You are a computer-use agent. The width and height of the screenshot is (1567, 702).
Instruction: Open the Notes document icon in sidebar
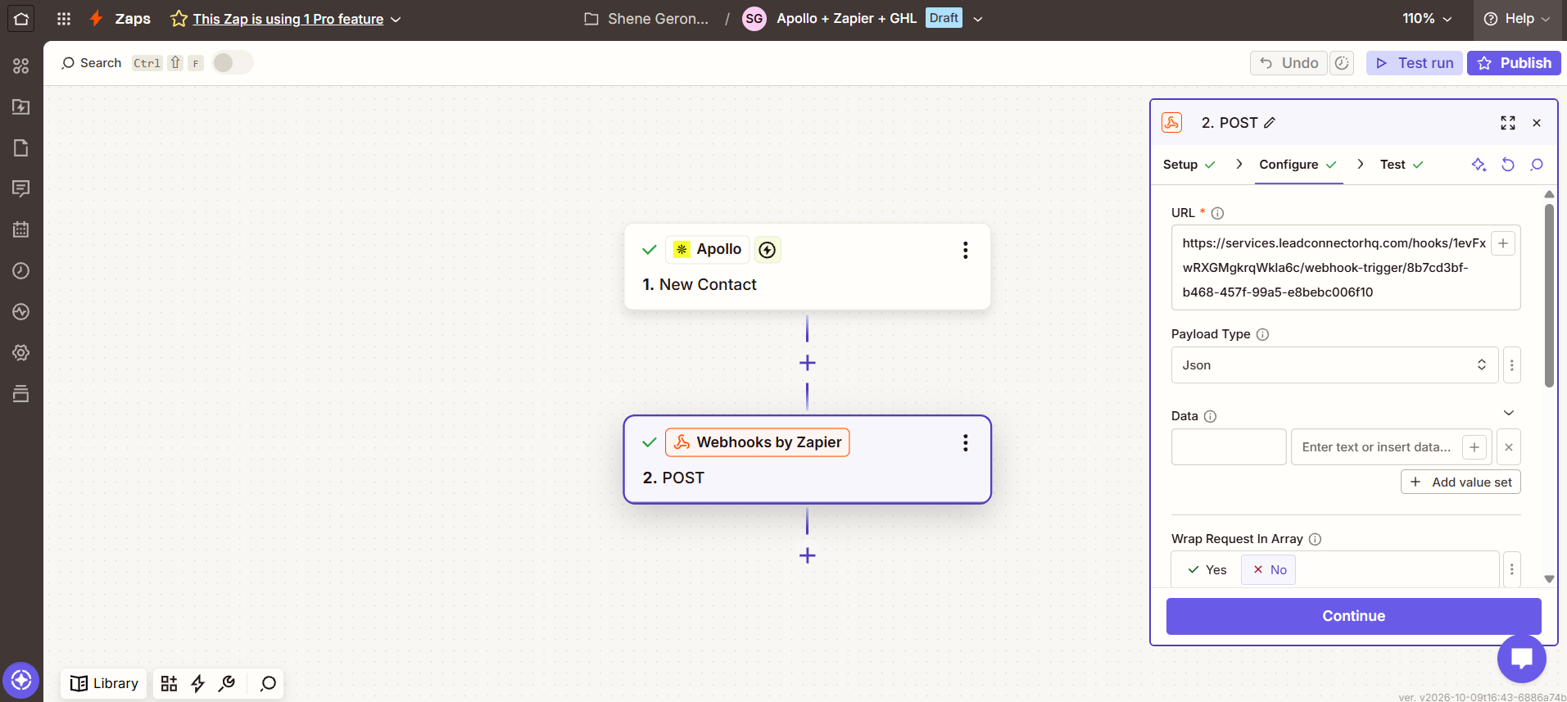point(21,147)
